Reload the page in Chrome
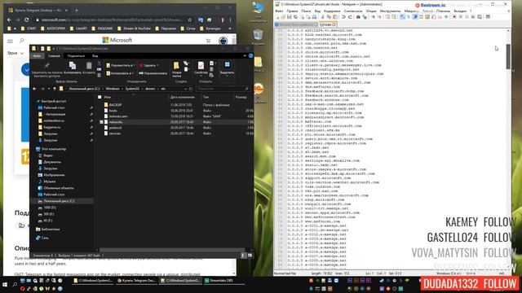This screenshot has width=522, height=293. [27, 20]
